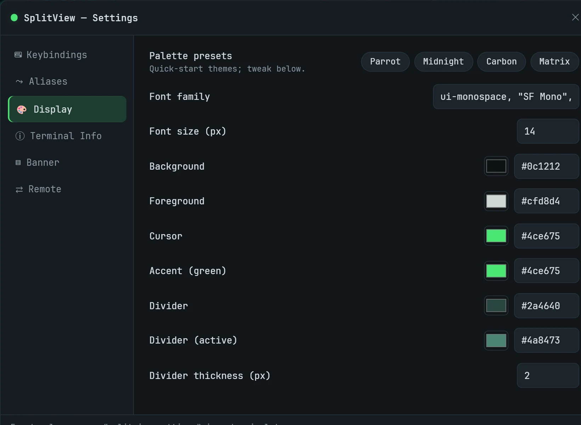Click the "Font family" label
Image resolution: width=581 pixels, height=425 pixels.
point(180,97)
